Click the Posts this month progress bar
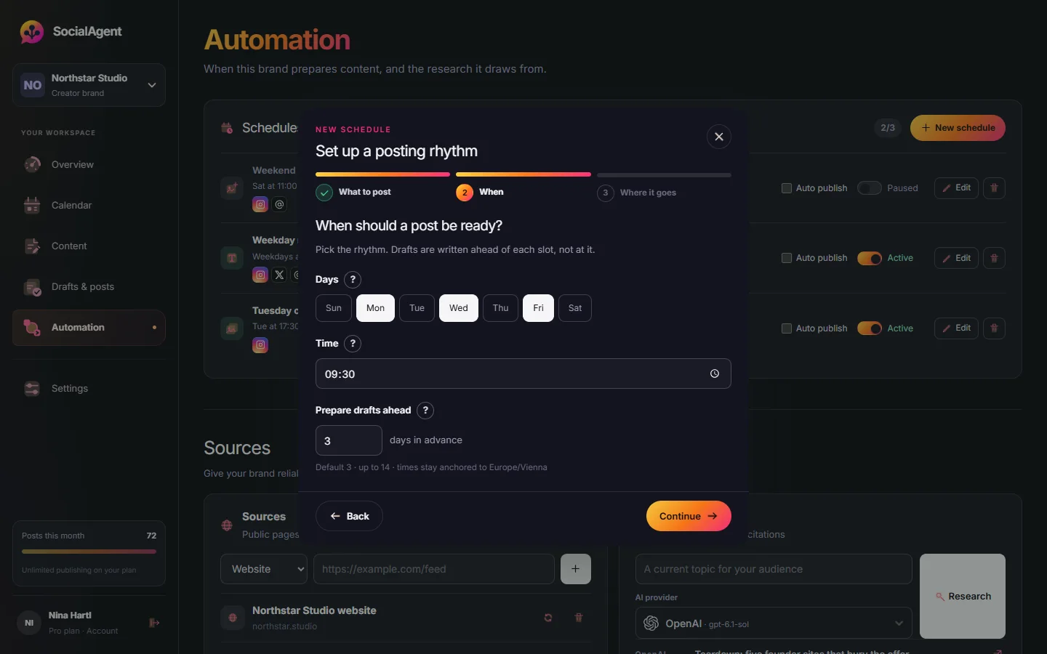1047x654 pixels. point(89,552)
